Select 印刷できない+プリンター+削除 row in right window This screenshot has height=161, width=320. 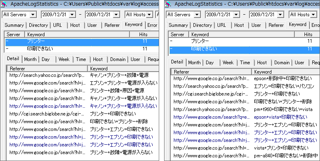coord(246,102)
